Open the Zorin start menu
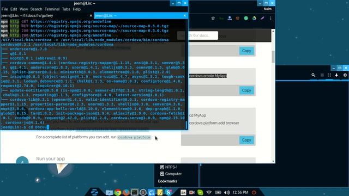 pyautogui.click(x=94, y=192)
